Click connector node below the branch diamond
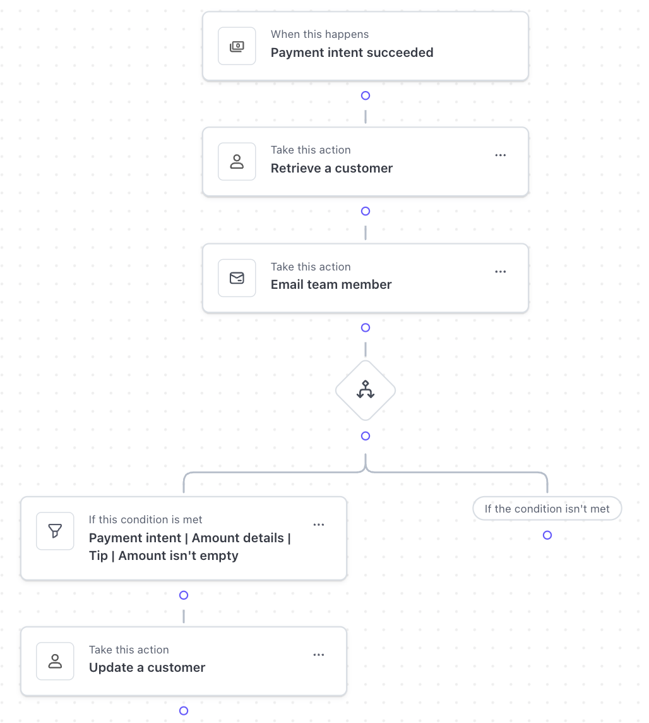The image size is (649, 723). [366, 436]
